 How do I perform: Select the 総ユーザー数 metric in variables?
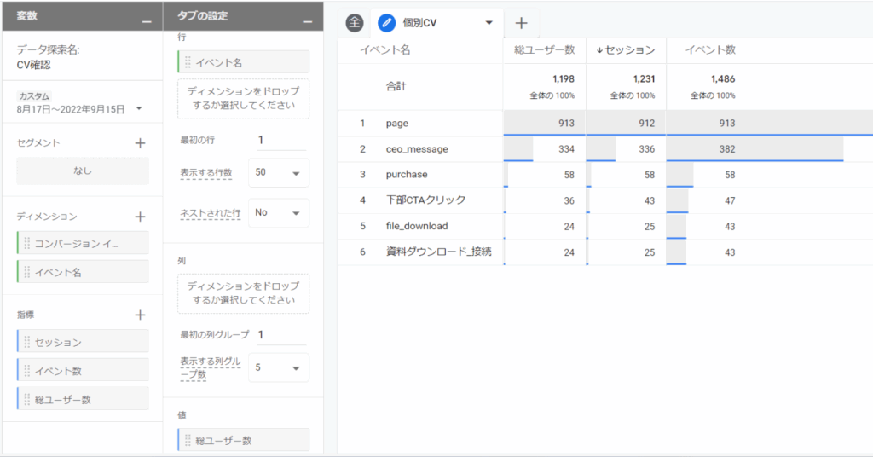tap(83, 399)
